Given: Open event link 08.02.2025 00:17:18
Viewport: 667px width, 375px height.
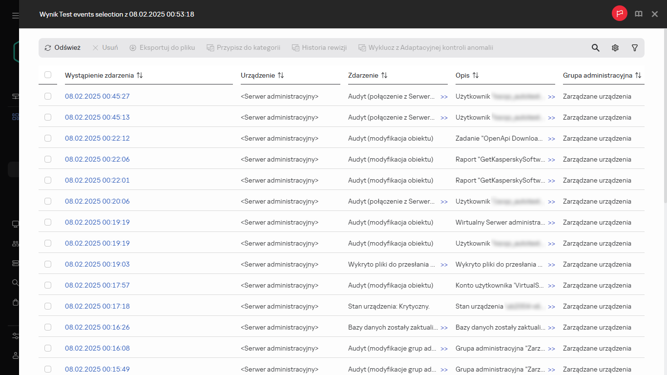Looking at the screenshot, I should pos(97,306).
